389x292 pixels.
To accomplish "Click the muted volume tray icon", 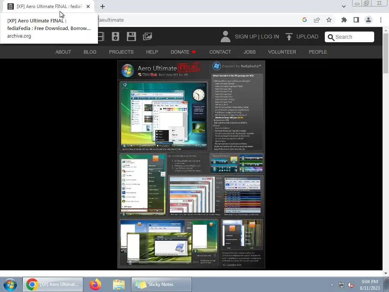I will [x=351, y=285].
